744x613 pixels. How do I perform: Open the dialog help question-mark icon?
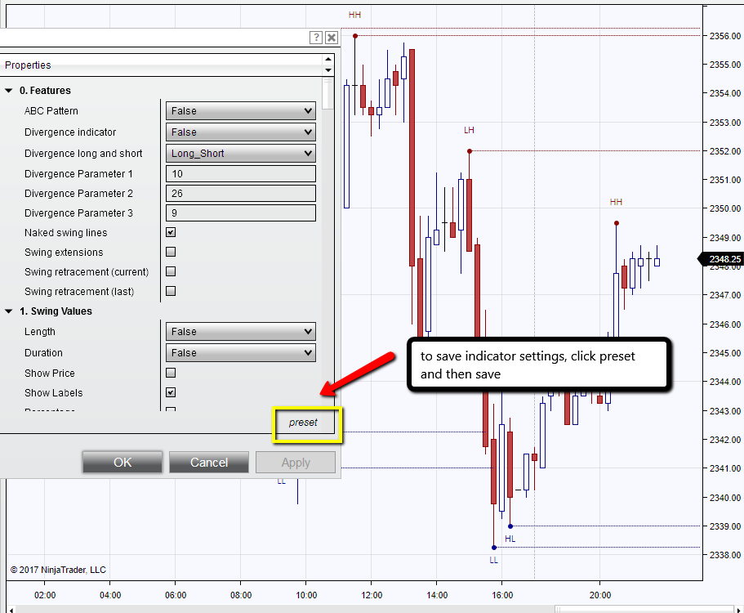pyautogui.click(x=316, y=38)
